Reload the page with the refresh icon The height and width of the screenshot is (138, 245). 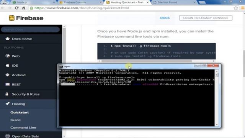[x=16, y=8]
